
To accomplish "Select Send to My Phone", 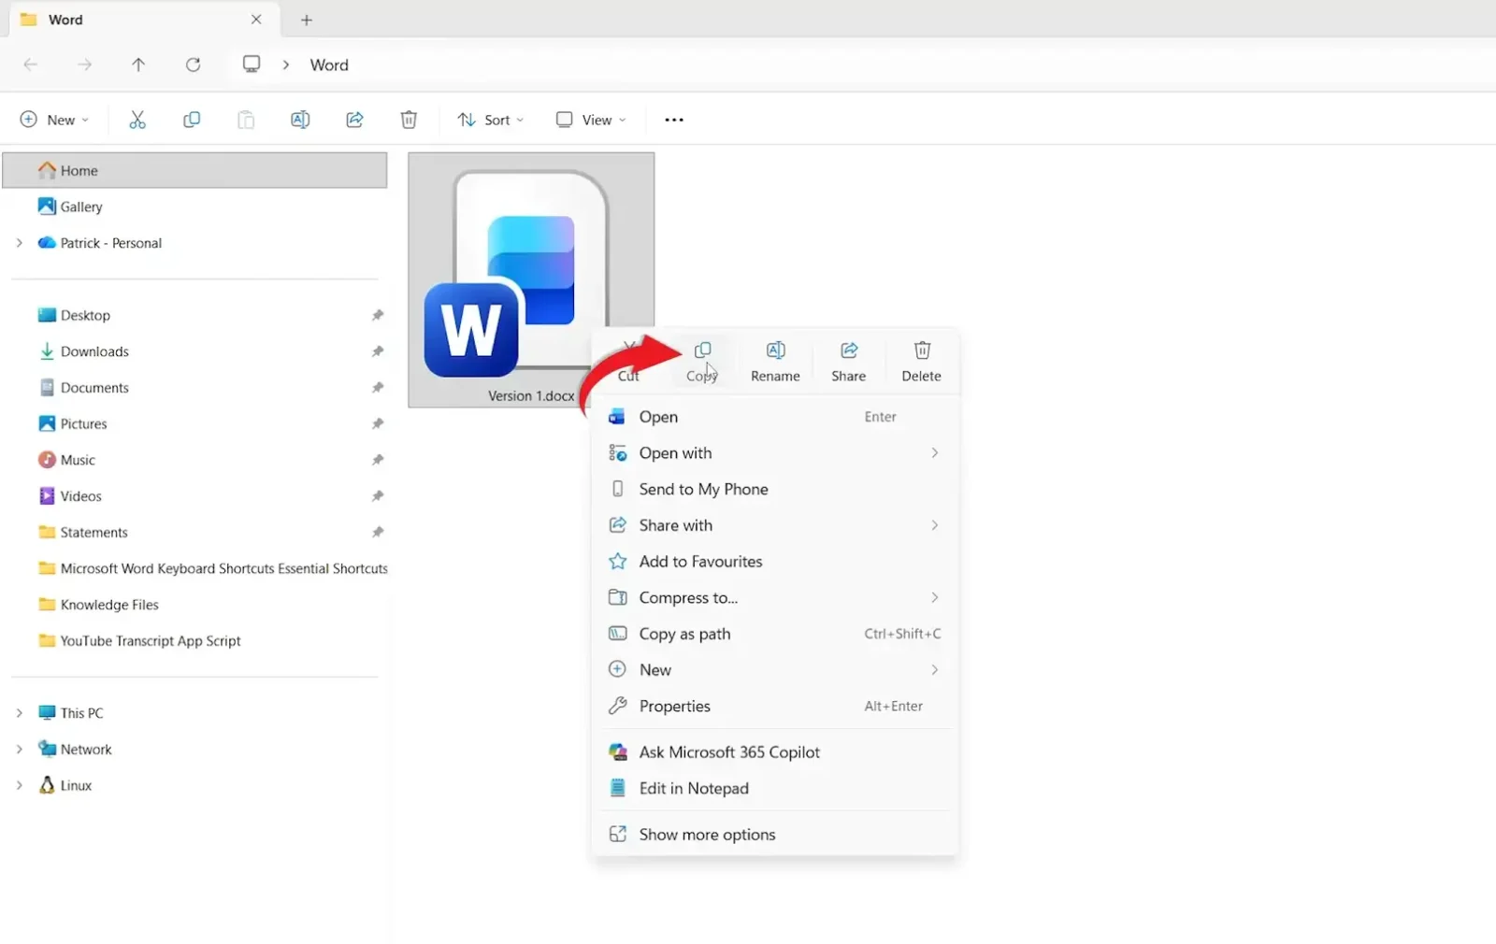I will coord(775,490).
